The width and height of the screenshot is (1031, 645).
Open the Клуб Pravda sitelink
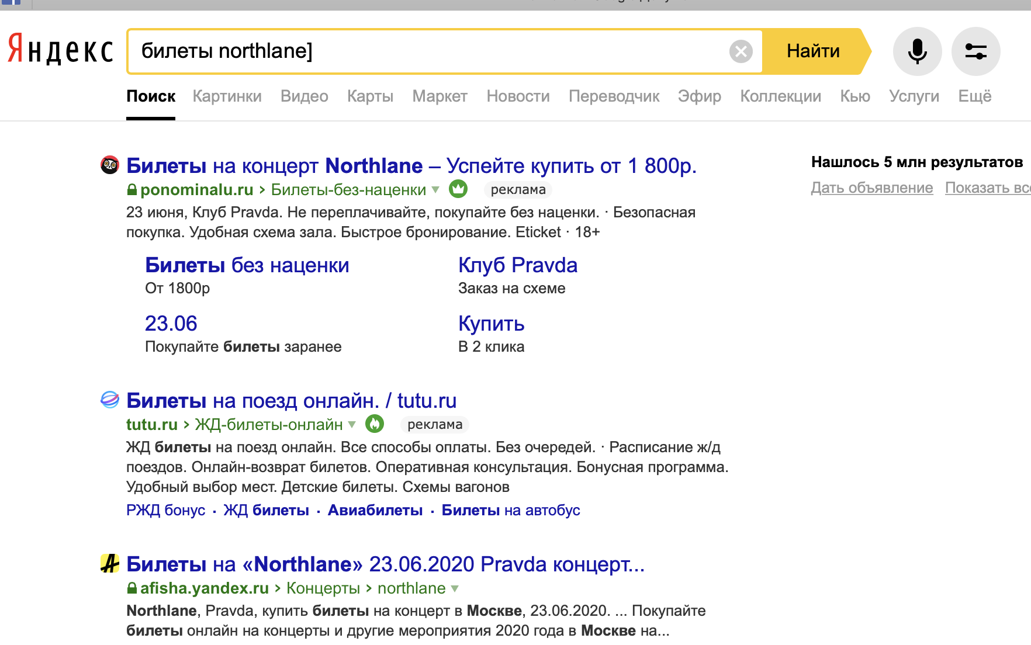coord(518,265)
